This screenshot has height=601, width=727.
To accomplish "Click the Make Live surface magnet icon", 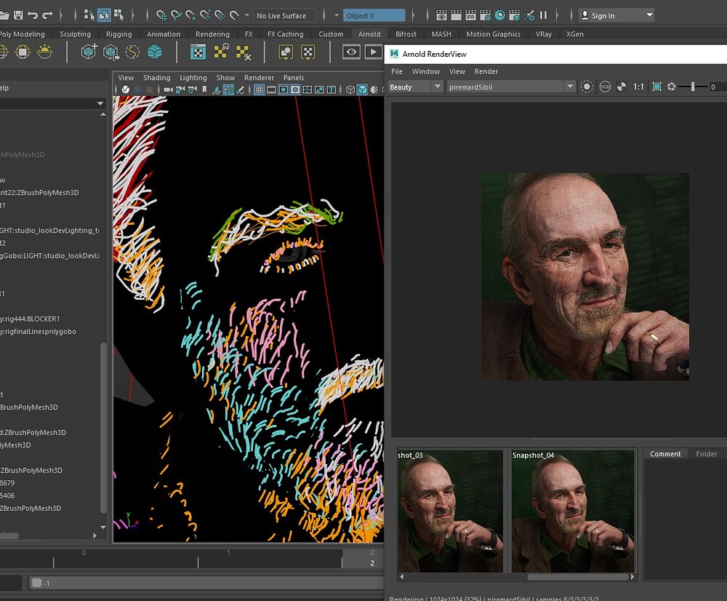I will [x=235, y=15].
